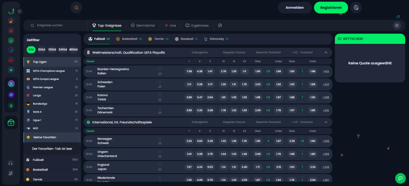Increase the total goals line for Norwegen vs Schweiz
The image size is (409, 186).
[268, 139]
